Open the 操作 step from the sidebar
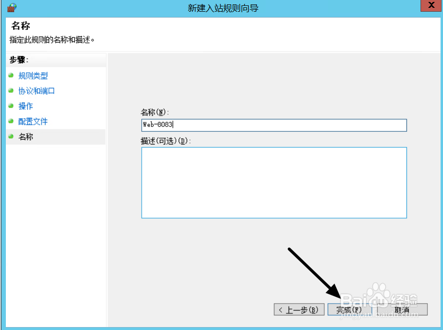This screenshot has width=443, height=330. 25,106
